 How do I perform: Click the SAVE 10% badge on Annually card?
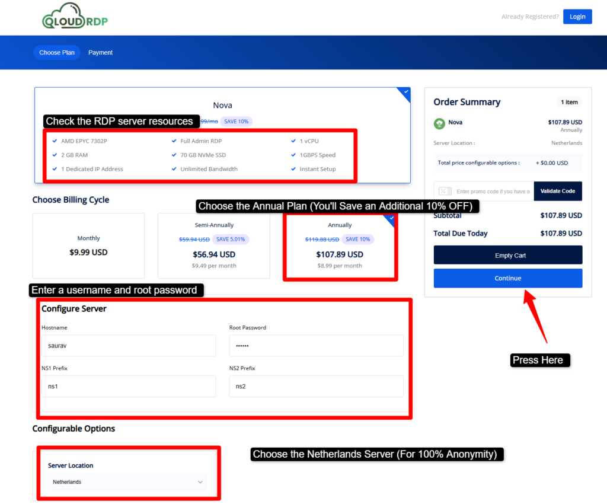357,239
